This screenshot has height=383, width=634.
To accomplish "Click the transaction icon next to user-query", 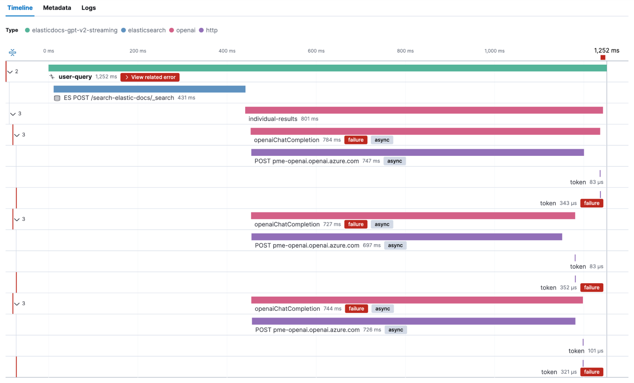I will click(52, 76).
